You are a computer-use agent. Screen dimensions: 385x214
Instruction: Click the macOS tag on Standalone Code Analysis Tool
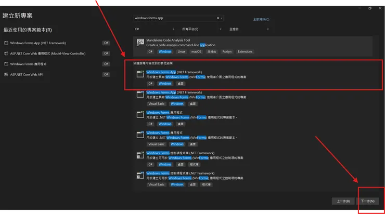tap(196, 52)
